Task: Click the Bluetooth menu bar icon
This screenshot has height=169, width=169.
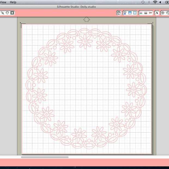Action: point(149,2)
